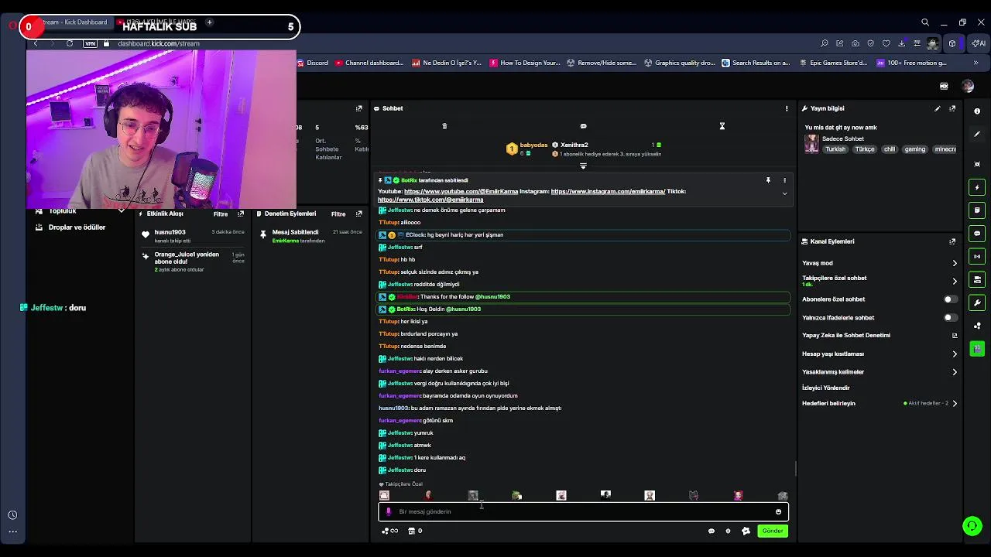
Task: Click the info icon on the right sidebar
Action: [977, 111]
